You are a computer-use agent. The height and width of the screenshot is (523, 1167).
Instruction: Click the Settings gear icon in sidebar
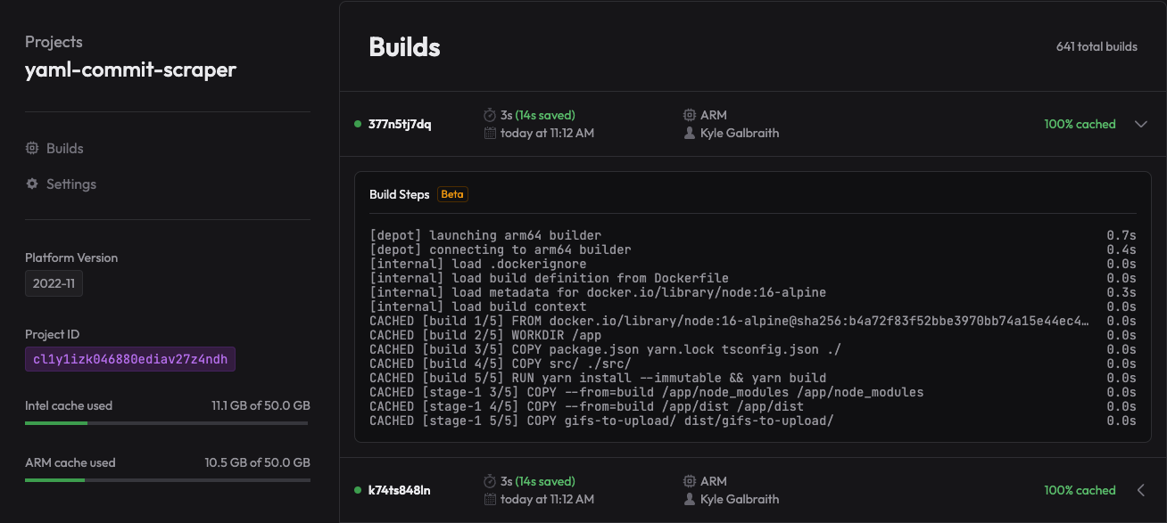tap(32, 184)
